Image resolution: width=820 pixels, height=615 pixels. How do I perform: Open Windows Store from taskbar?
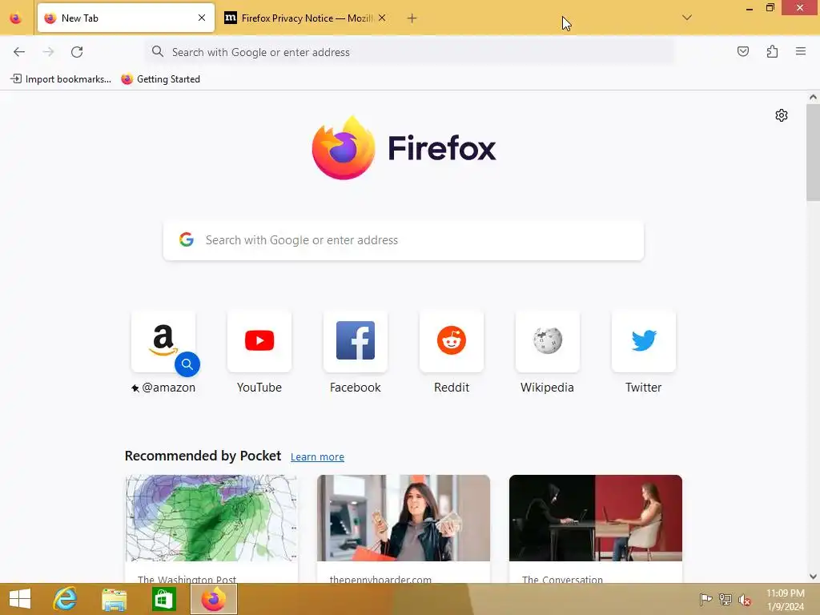point(163,599)
